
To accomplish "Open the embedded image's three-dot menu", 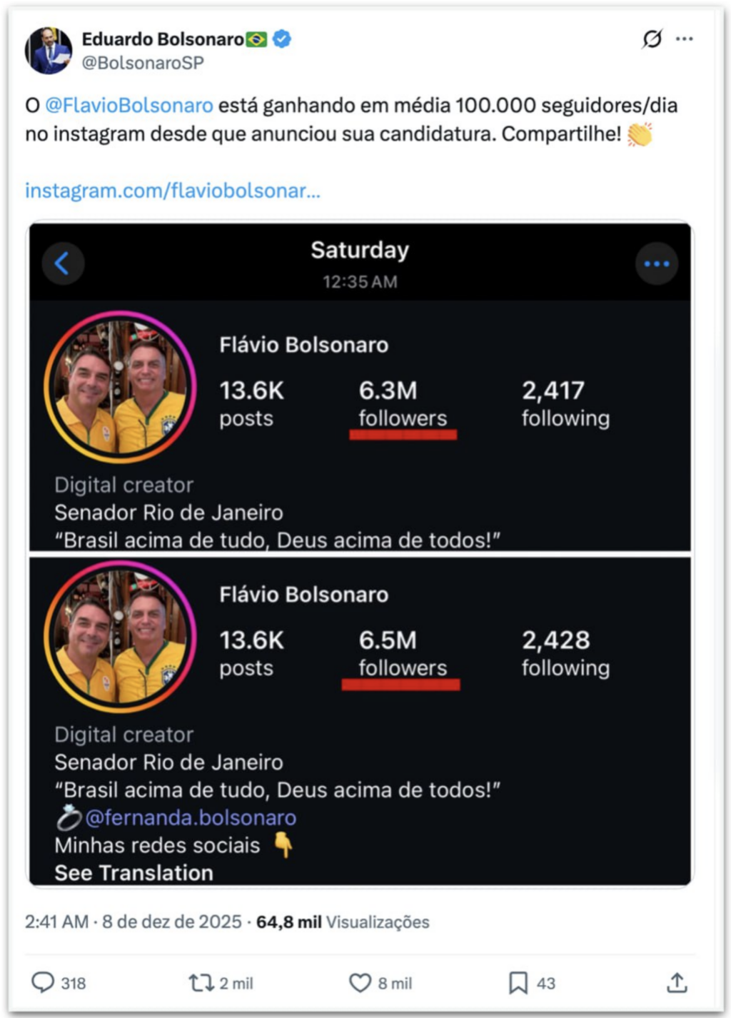I will [x=656, y=263].
